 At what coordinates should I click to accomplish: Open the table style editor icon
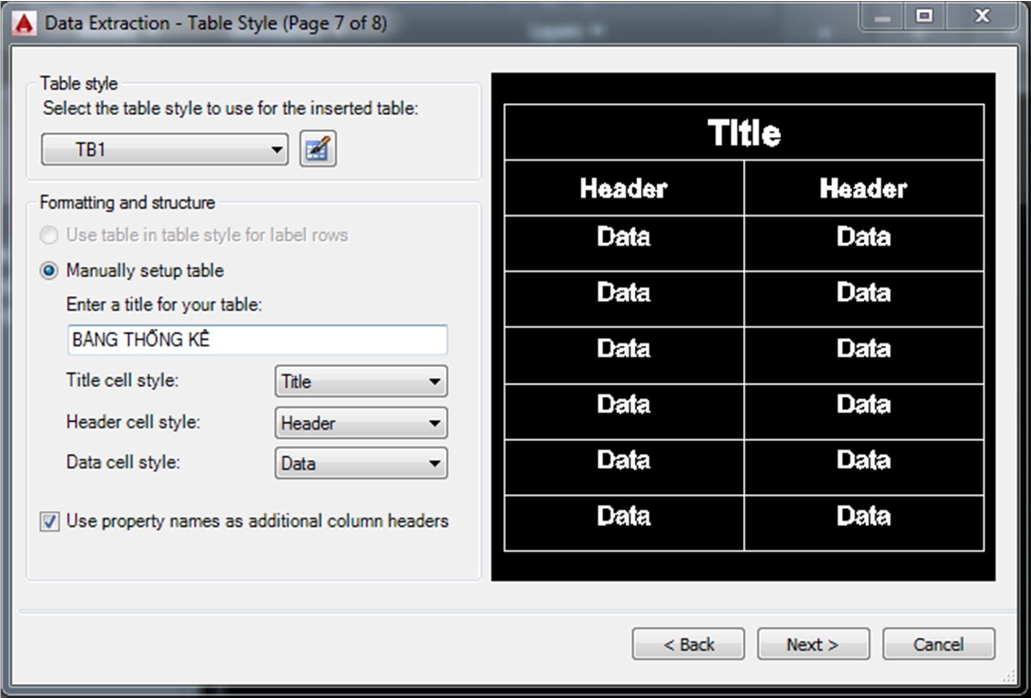(318, 149)
